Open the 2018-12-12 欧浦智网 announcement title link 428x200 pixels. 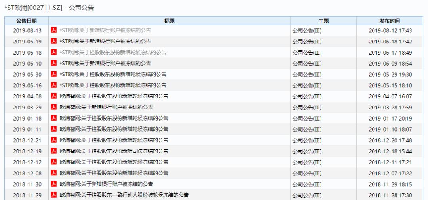pos(114,162)
